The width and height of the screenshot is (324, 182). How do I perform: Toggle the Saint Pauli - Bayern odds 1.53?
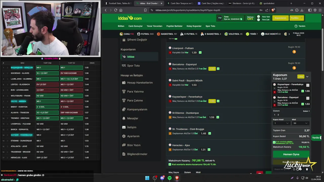pos(194,85)
